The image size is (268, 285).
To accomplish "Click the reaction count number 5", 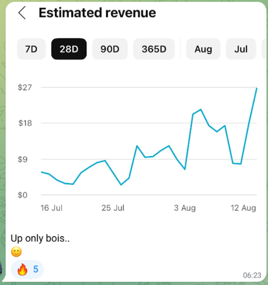I will (x=36, y=270).
